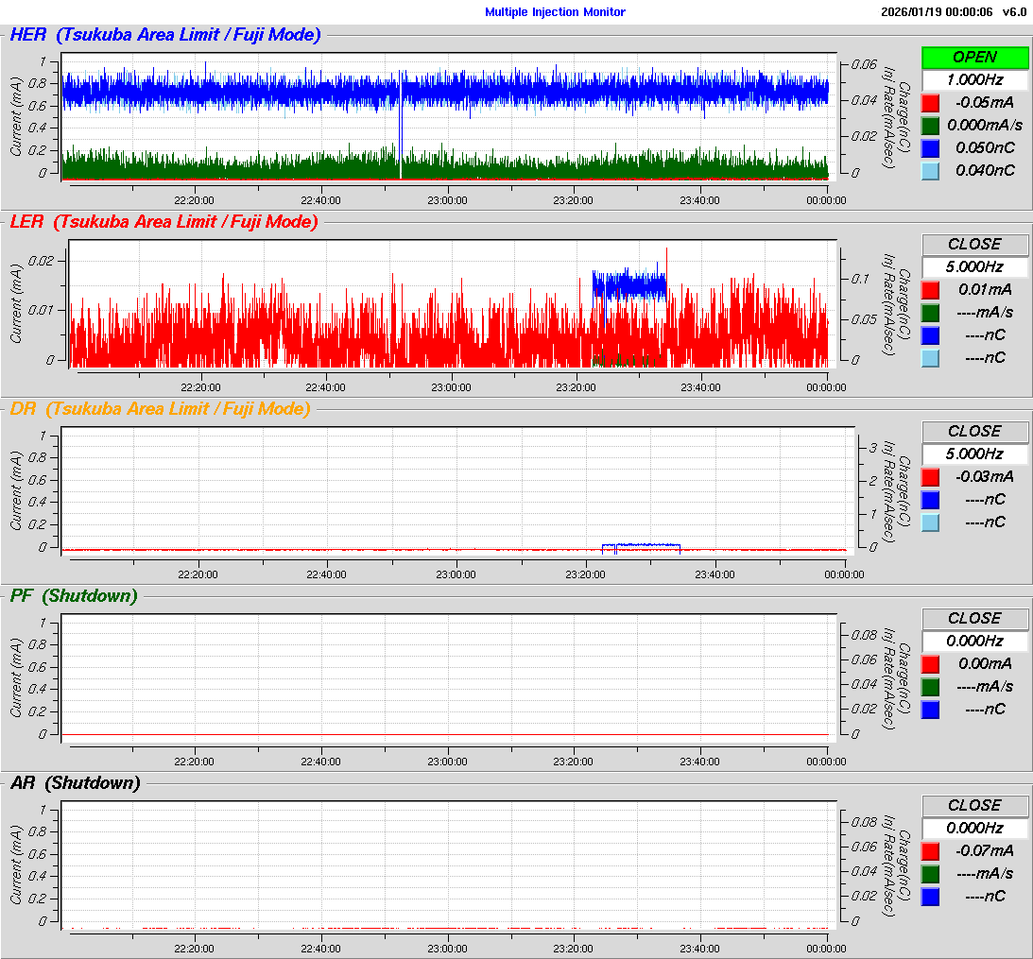The width and height of the screenshot is (1033, 959).
Task: Click red swatch beside 0.01mA in LER
Action: click(930, 290)
